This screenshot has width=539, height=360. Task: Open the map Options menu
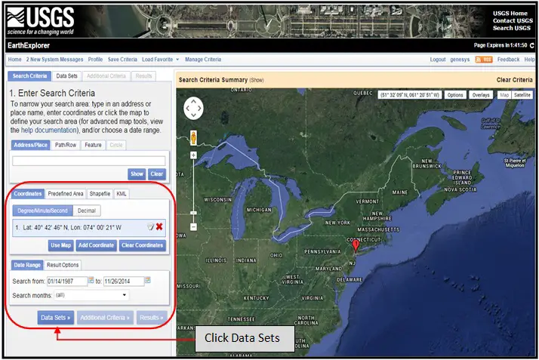pos(455,95)
